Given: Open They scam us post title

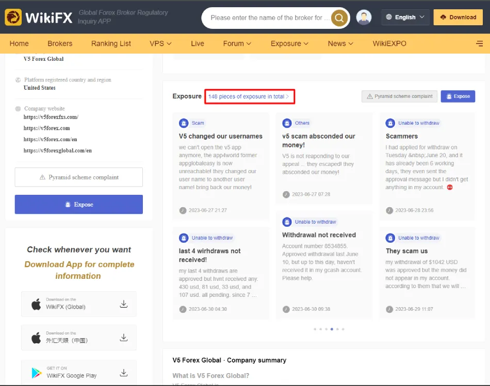Looking at the screenshot, I should (x=406, y=251).
